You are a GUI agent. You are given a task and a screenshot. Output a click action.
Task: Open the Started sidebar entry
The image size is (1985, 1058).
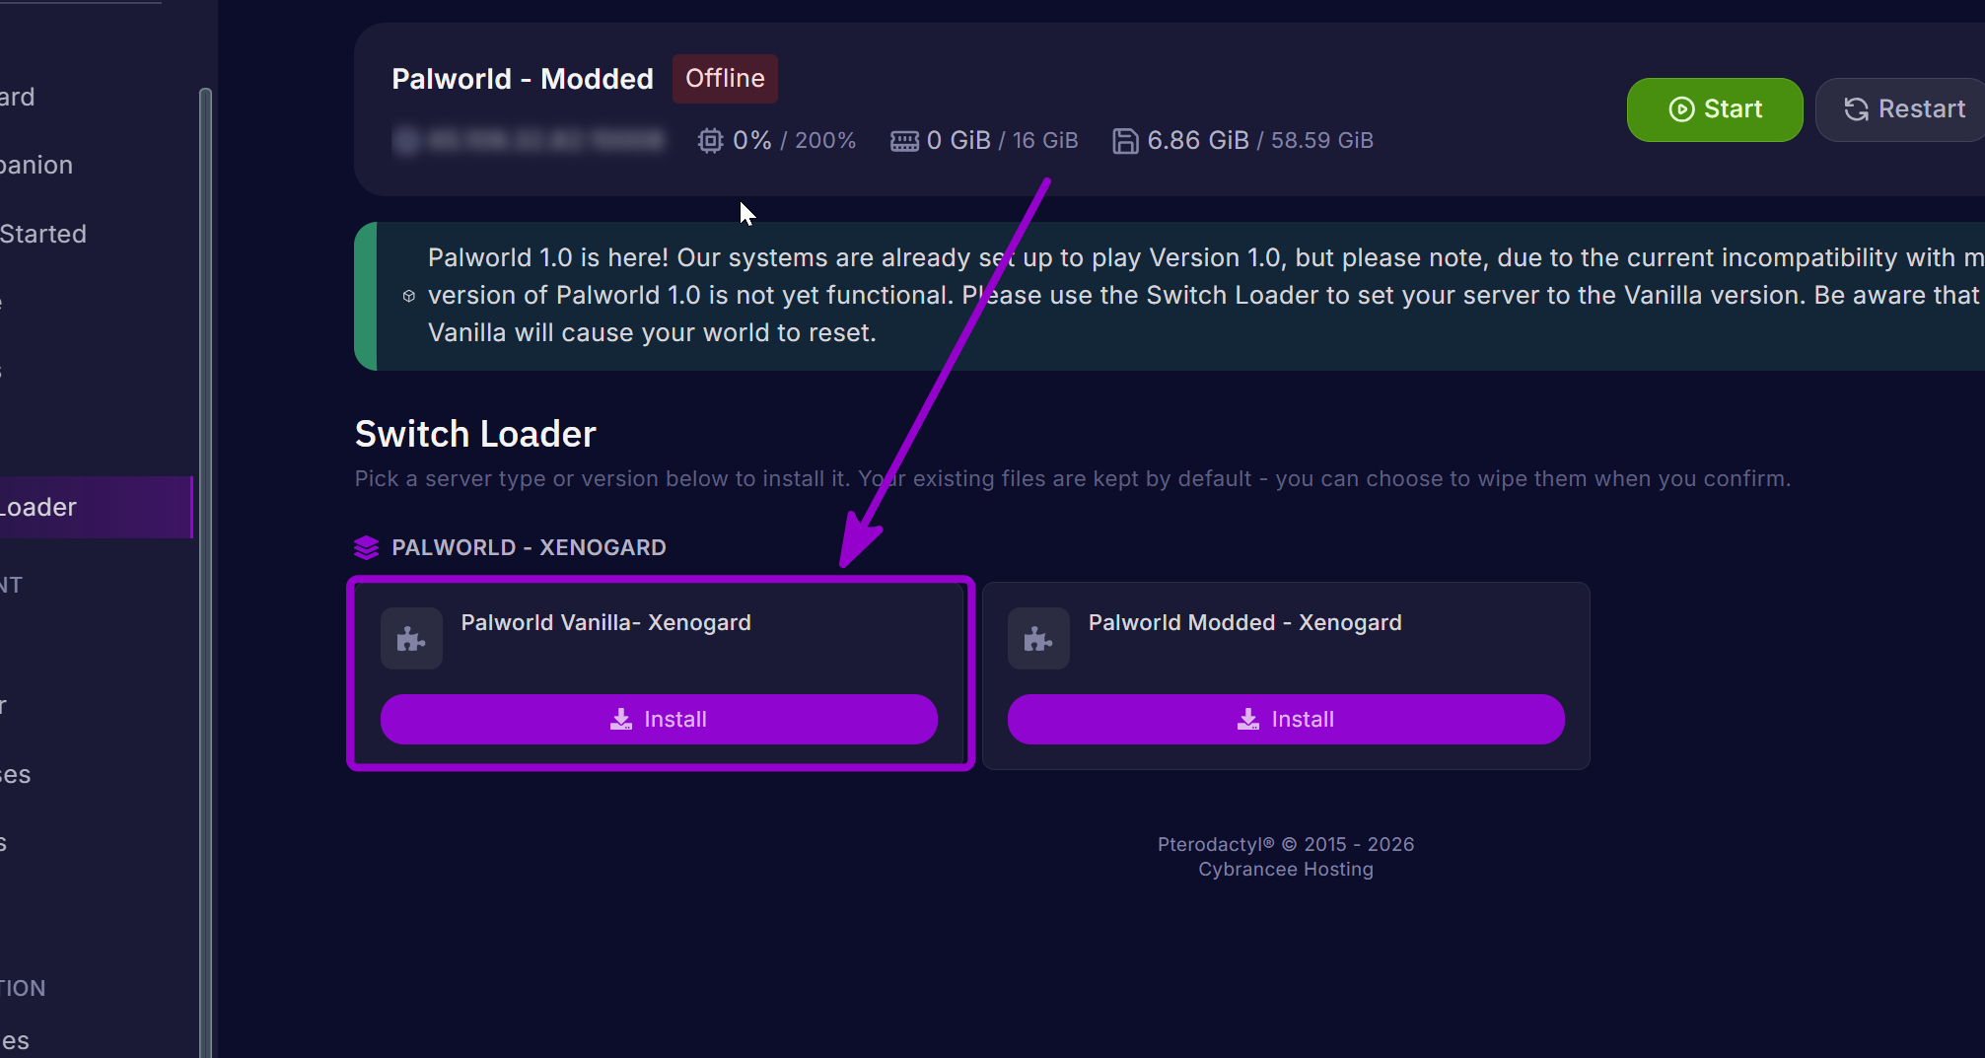pos(43,234)
